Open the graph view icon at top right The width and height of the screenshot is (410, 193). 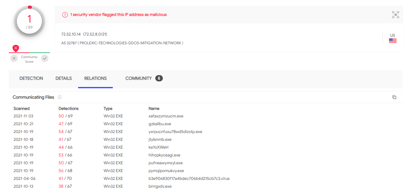395,15
